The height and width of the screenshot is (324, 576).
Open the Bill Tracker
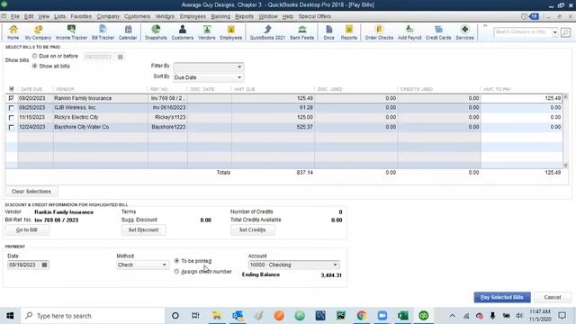(x=103, y=32)
